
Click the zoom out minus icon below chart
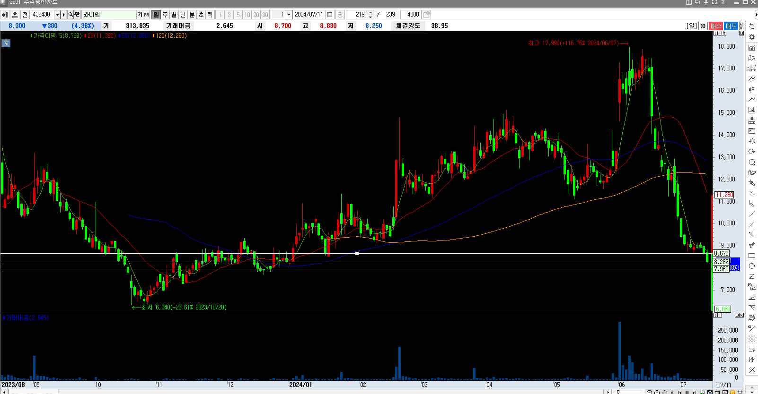[650, 392]
